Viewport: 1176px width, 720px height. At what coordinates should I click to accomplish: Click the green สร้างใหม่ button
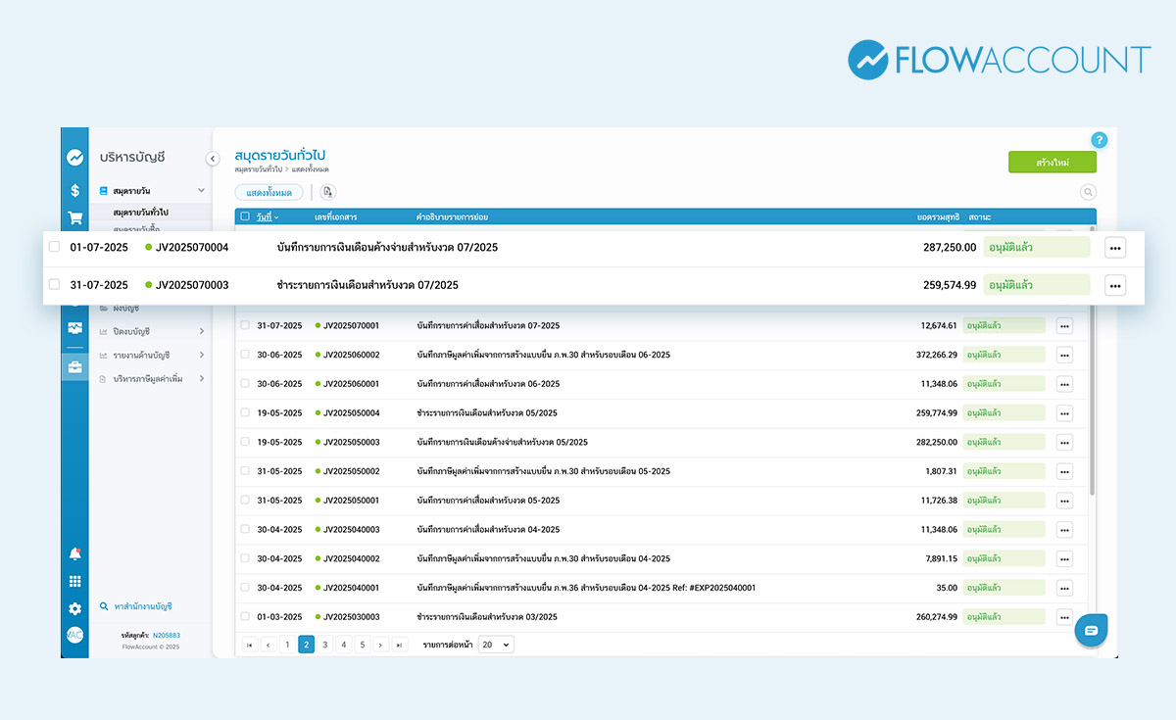coord(1052,163)
